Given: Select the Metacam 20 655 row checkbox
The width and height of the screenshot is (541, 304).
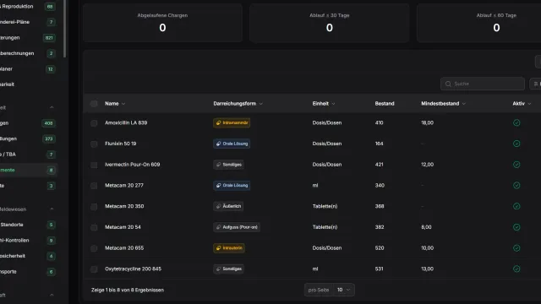Looking at the screenshot, I should [x=94, y=248].
